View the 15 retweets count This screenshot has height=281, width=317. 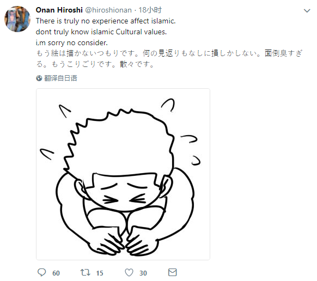pos(100,273)
